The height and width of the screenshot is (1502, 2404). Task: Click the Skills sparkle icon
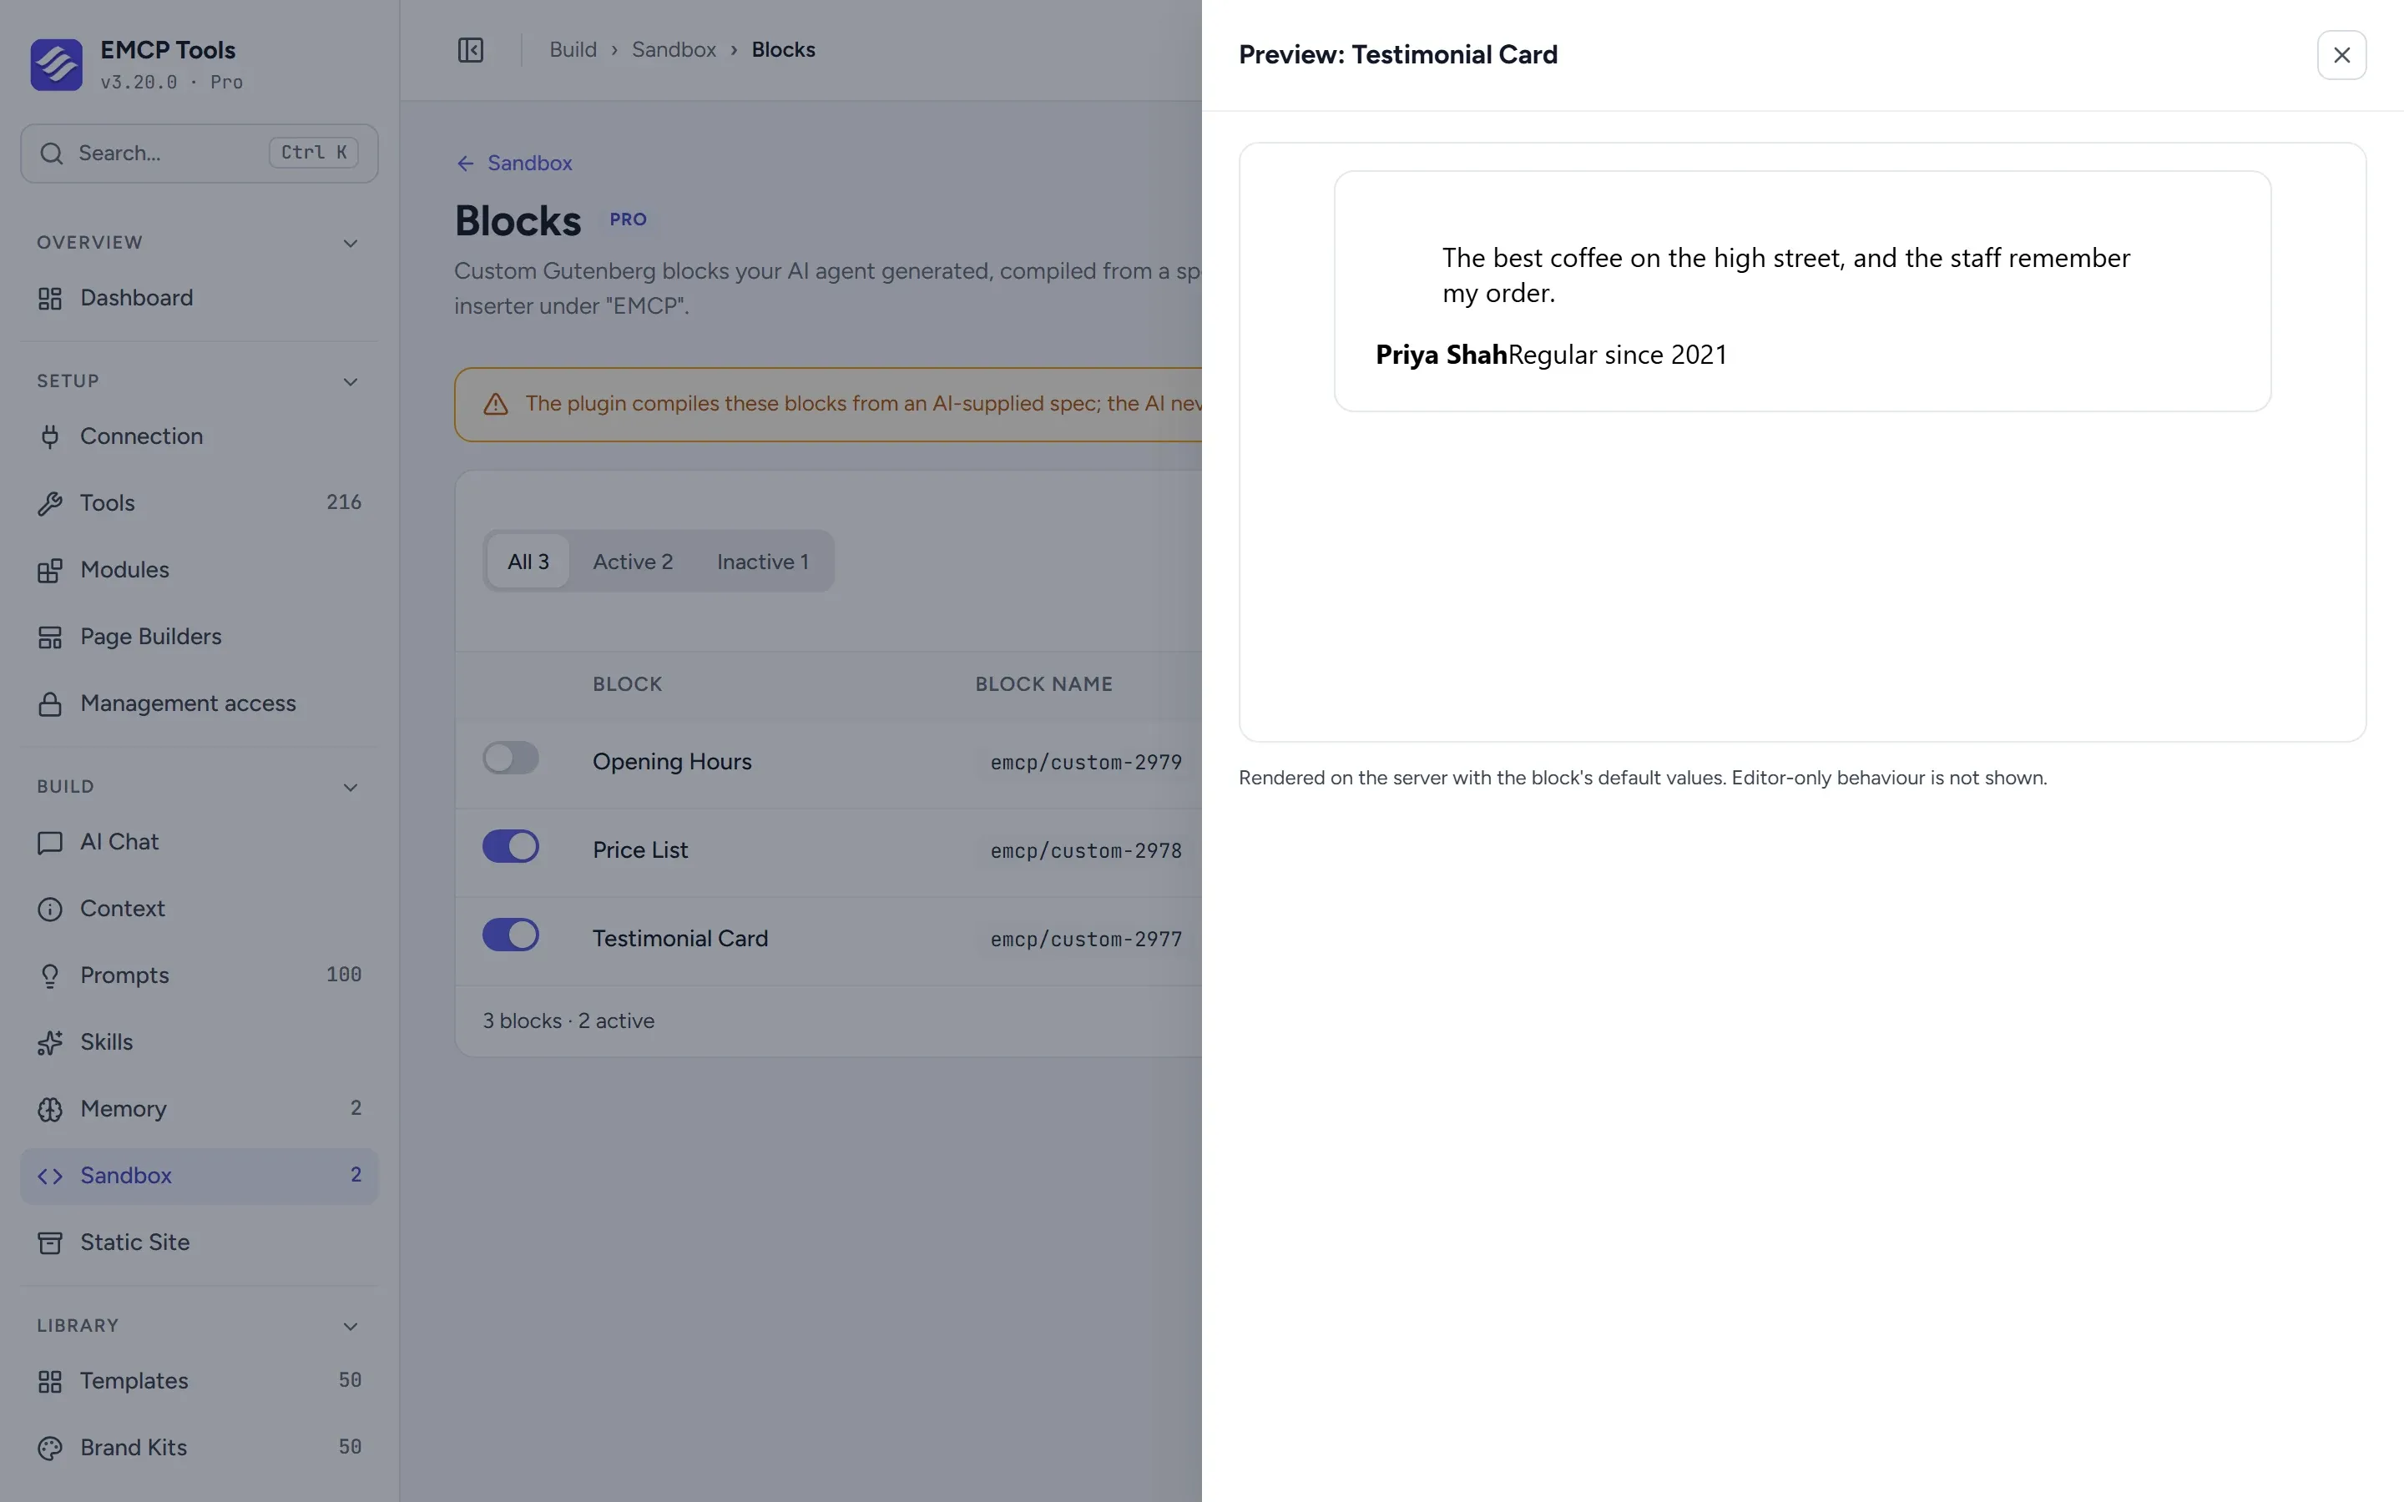click(x=50, y=1042)
